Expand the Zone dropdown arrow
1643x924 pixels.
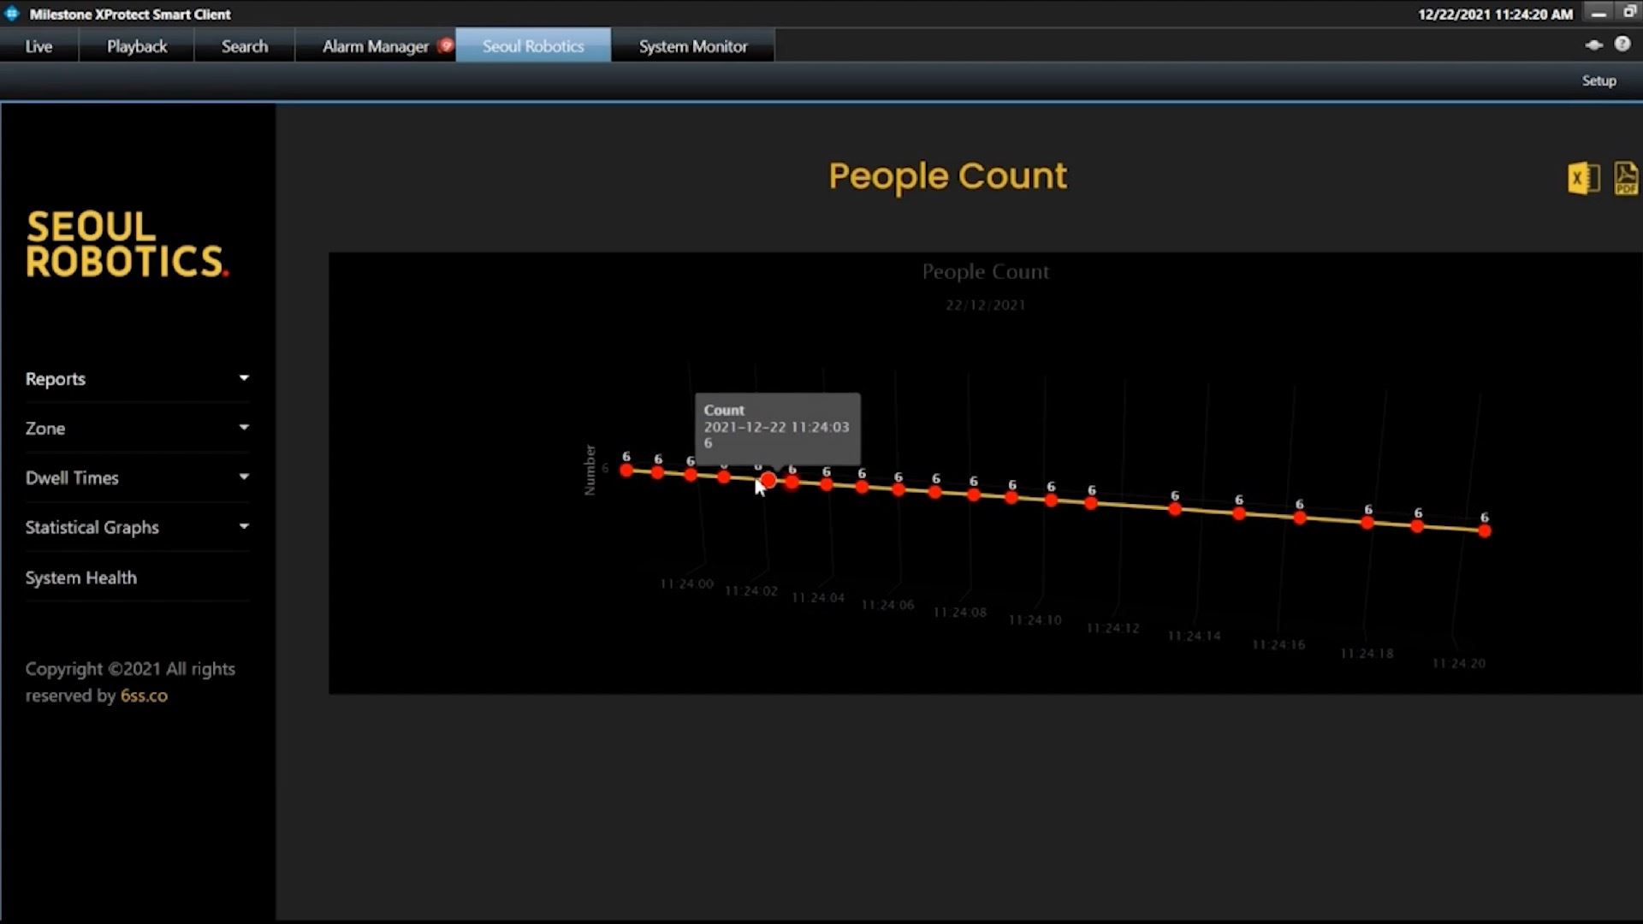(x=244, y=427)
